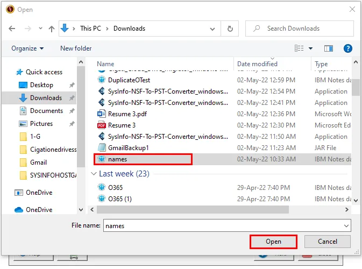Click the red PDF icon of Resume 3
The width and height of the screenshot is (362, 269).
[x=101, y=125]
